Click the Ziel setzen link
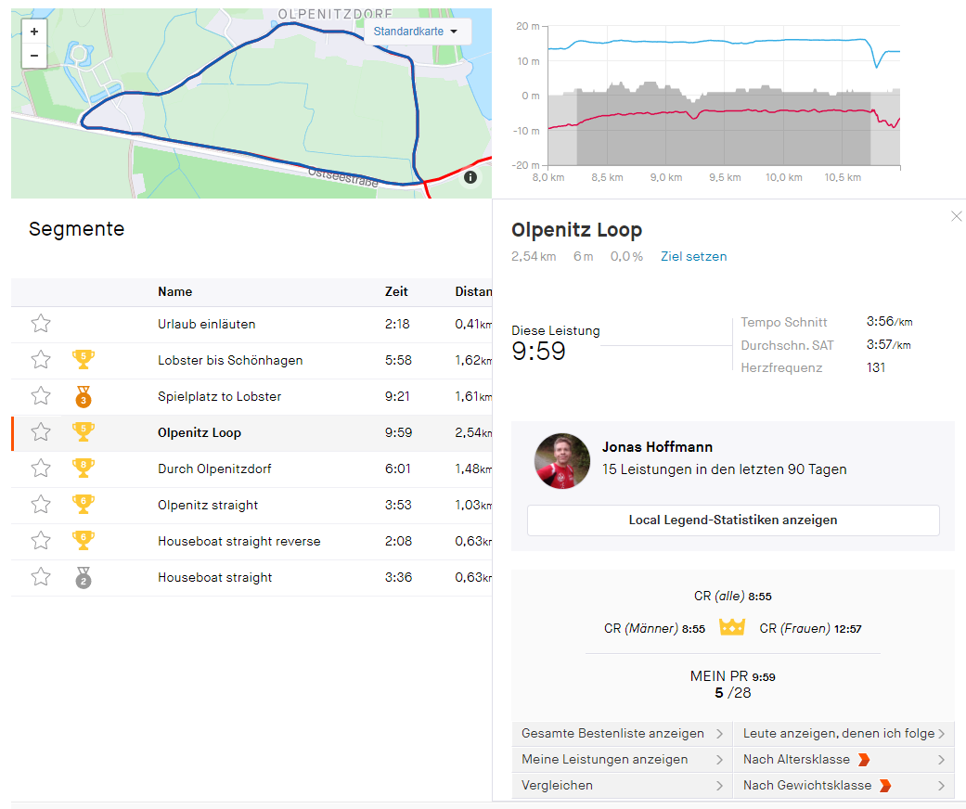The height and width of the screenshot is (809, 966). pyautogui.click(x=694, y=256)
